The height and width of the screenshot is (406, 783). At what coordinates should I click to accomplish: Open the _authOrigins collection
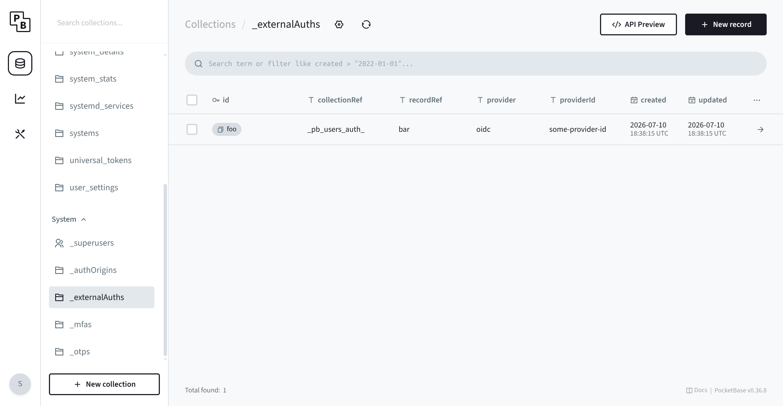coord(101,270)
